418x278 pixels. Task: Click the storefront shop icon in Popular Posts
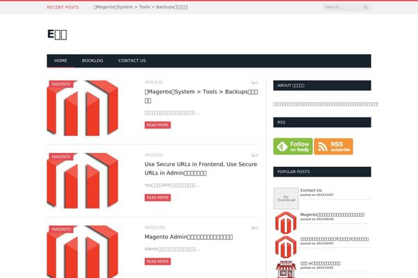286,269
